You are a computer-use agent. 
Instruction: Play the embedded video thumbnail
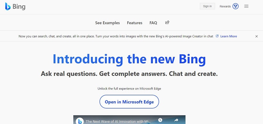click(x=129, y=120)
